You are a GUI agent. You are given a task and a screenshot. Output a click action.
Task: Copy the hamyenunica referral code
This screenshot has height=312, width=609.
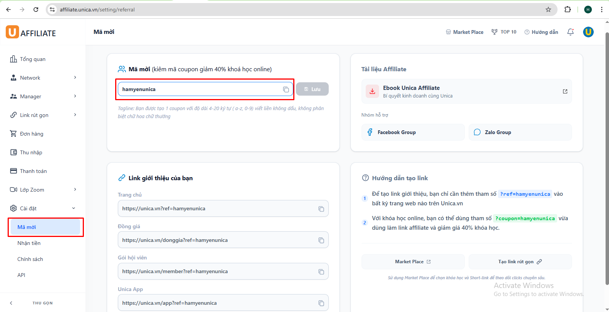(x=286, y=90)
